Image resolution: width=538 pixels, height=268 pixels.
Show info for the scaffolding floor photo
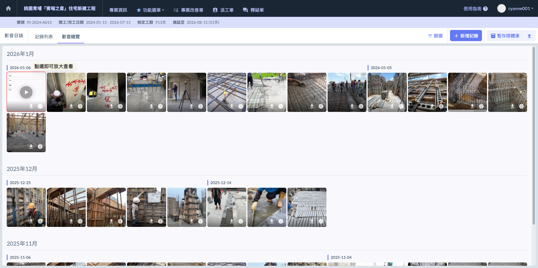pyautogui.click(x=40, y=147)
